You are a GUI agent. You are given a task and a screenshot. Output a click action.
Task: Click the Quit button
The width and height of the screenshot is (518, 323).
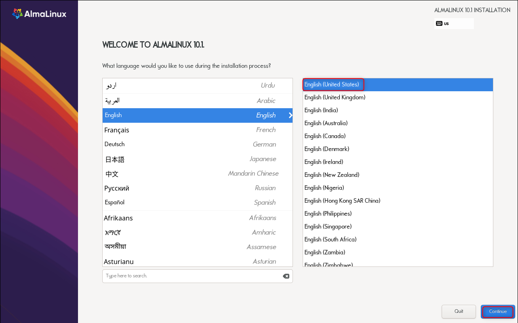tap(459, 311)
